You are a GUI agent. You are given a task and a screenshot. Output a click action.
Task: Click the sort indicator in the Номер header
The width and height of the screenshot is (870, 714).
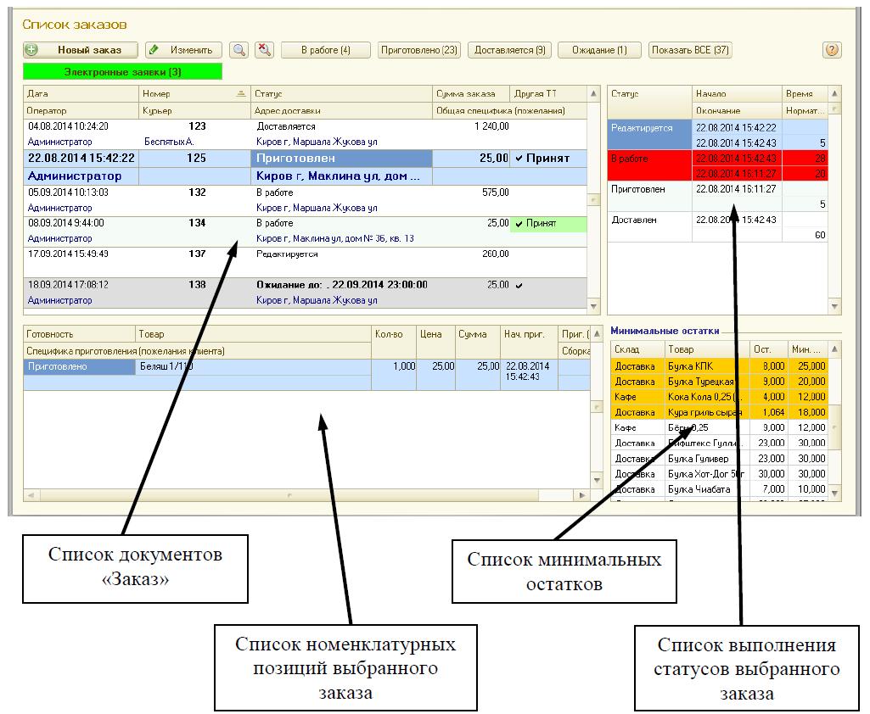pyautogui.click(x=241, y=93)
